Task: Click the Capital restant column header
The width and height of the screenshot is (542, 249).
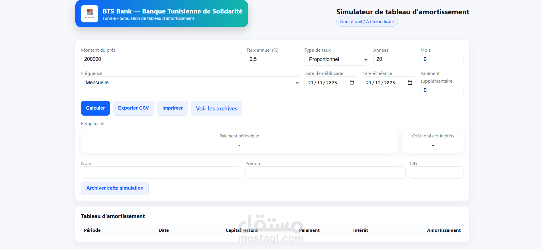Action: click(241, 230)
